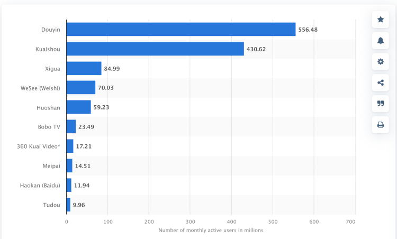Click the Douyin bar in chart
This screenshot has height=239, width=397.
181,29
